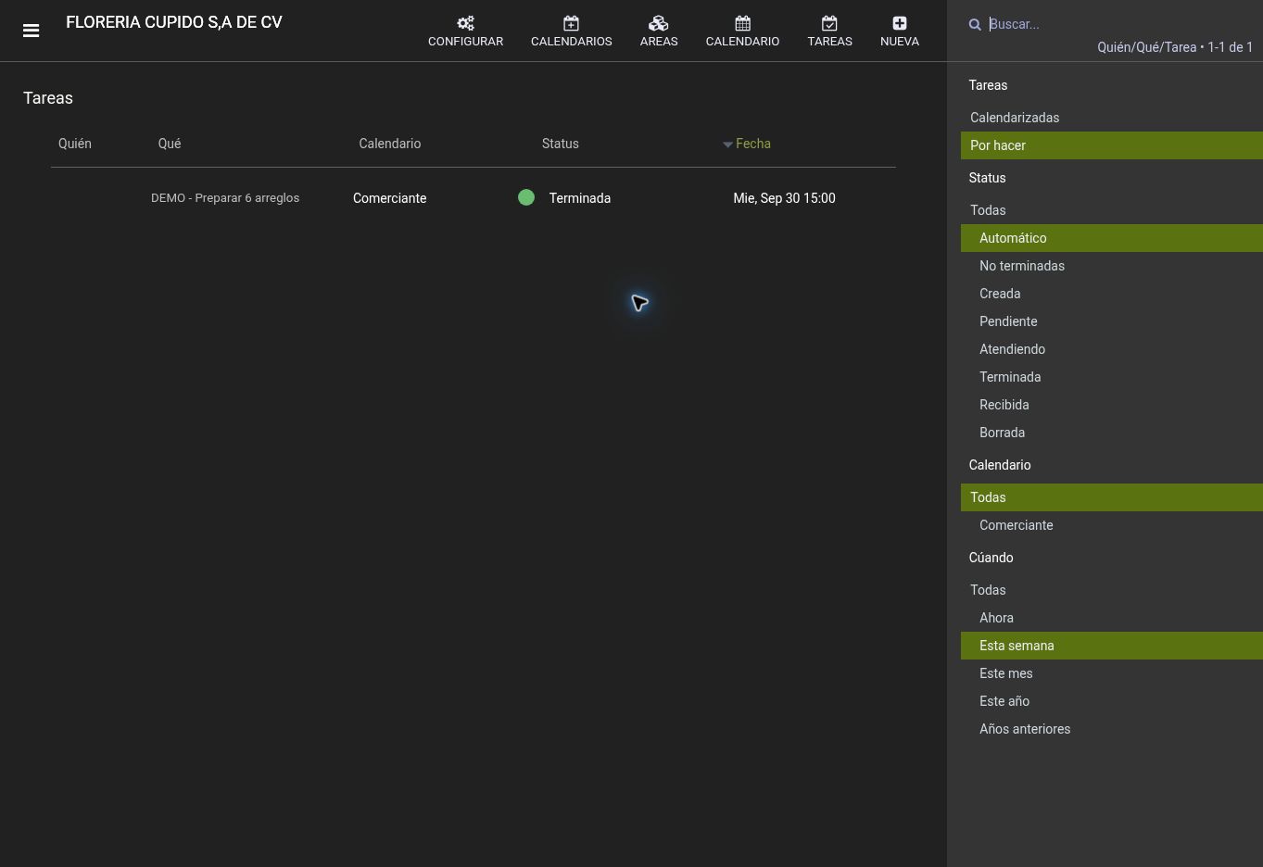The image size is (1263, 867).
Task: Open the Areas cubes icon
Action: click(659, 23)
